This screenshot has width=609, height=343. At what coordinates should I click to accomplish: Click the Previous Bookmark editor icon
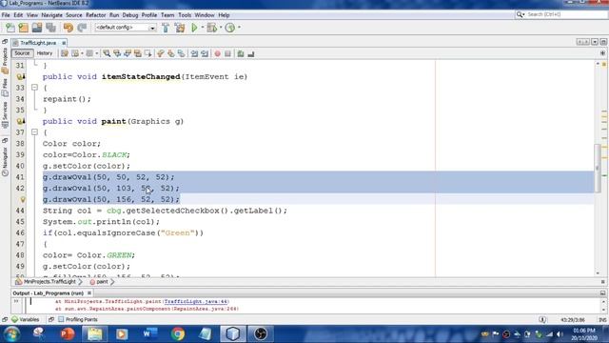[161, 53]
